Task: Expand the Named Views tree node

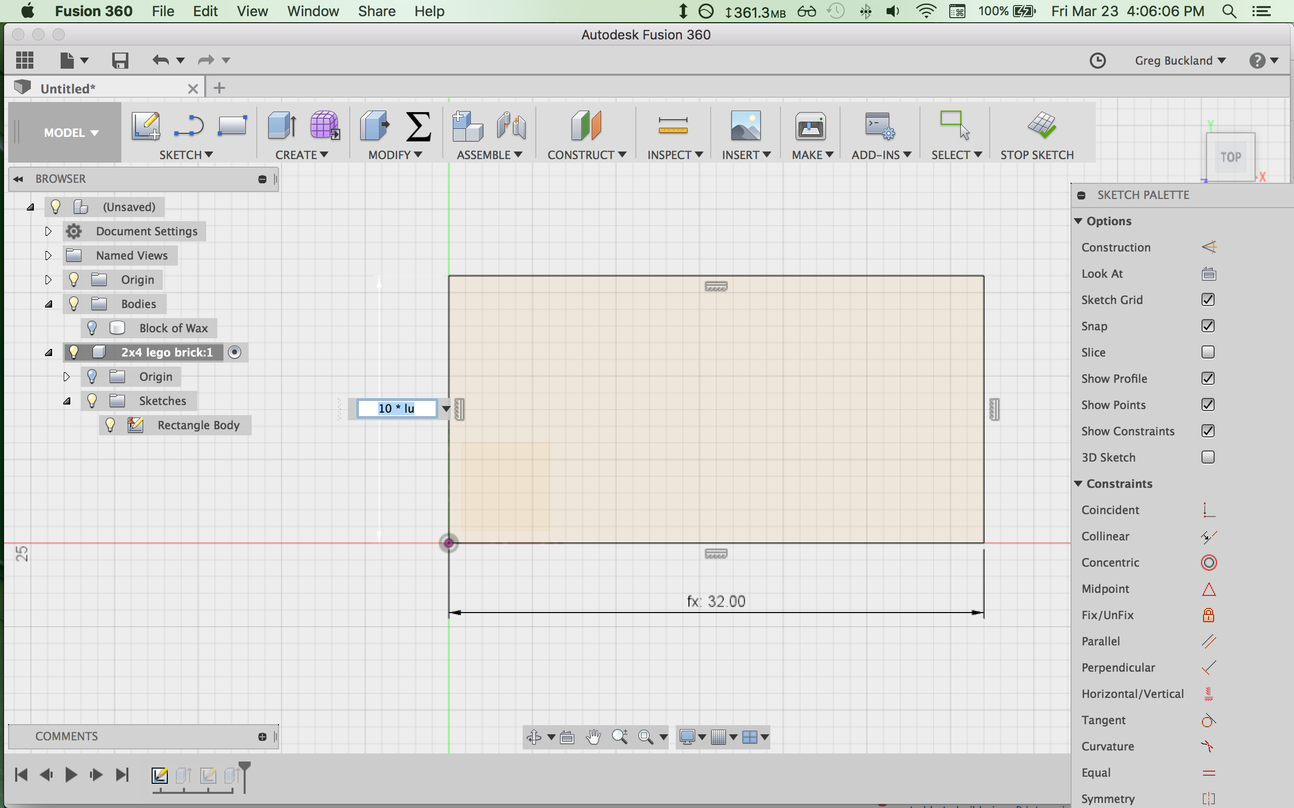Action: click(x=48, y=256)
